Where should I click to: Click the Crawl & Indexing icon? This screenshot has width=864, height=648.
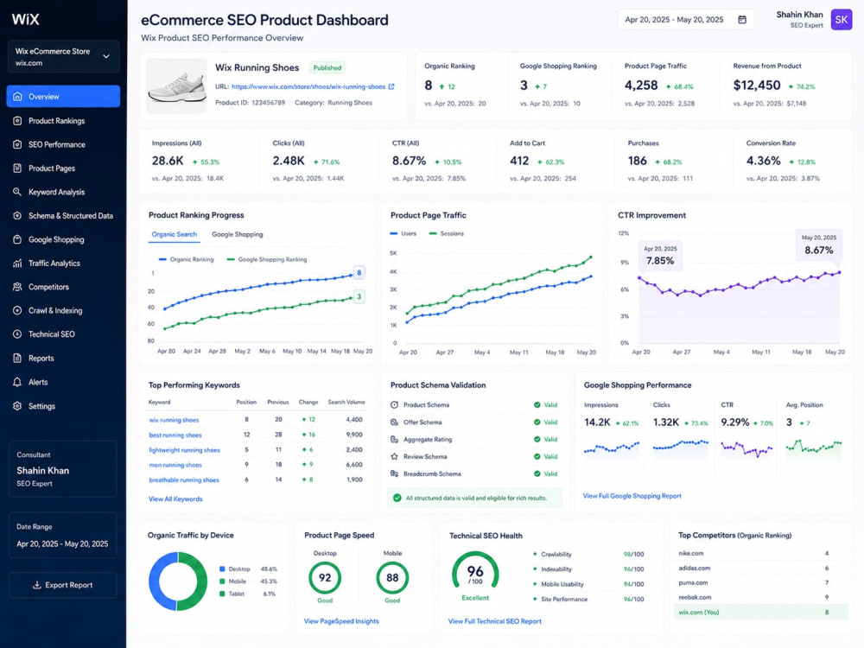coord(17,310)
